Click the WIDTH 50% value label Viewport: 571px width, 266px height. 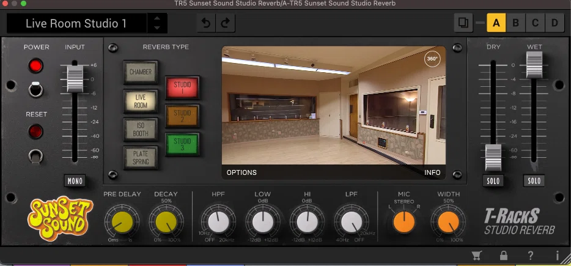click(x=449, y=201)
